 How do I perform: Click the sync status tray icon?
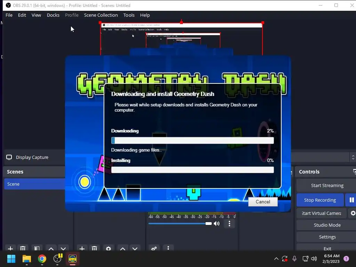(285, 259)
